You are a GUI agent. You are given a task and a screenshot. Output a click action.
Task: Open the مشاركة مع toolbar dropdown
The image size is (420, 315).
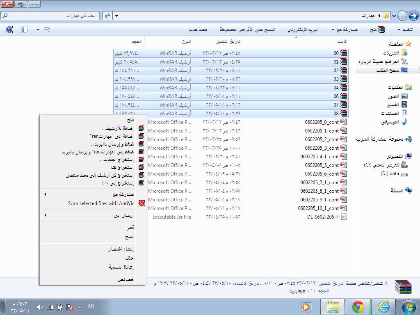pyautogui.click(x=345, y=30)
